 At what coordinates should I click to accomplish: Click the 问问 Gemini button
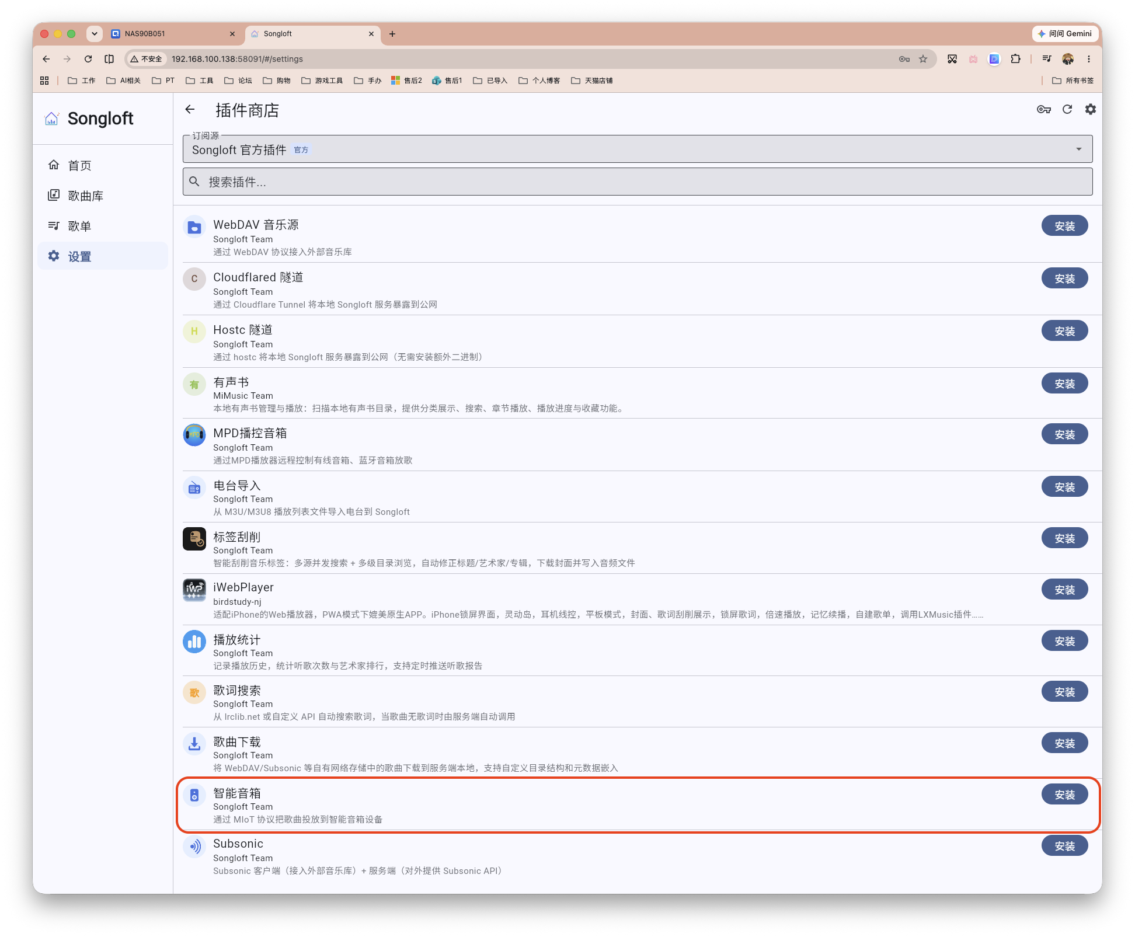coord(1065,34)
